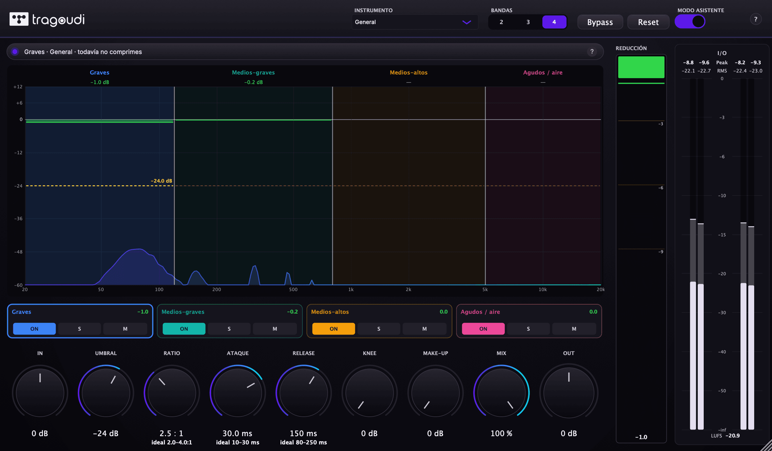Click the Medios-graves label above the spectrum
The height and width of the screenshot is (451, 772).
[253, 73]
